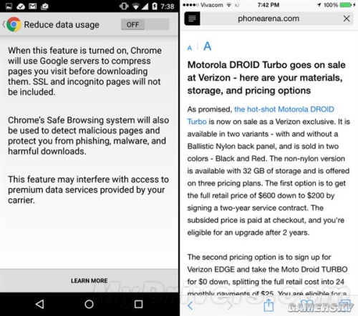Open the hot-shot Motorola DROID Turbo link
This screenshot has height=316, width=358.
pos(261,115)
